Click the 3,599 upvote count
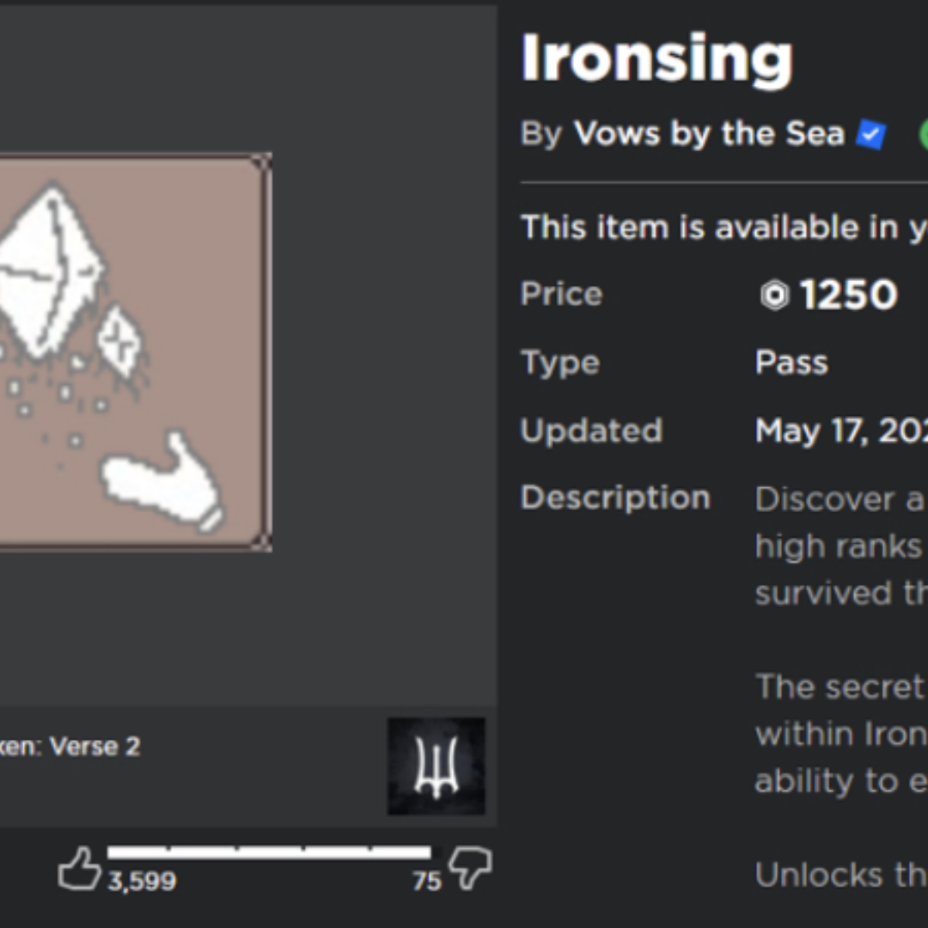Screen dimensions: 928x928 pos(142,882)
